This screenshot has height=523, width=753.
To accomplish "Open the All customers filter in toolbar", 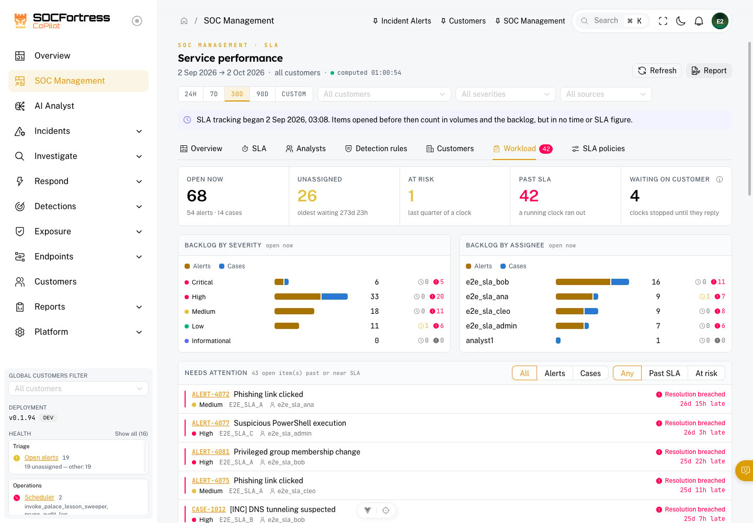I will tap(384, 94).
